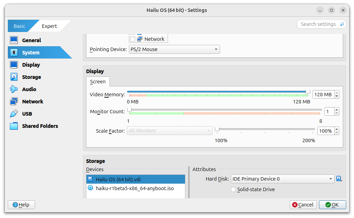Click the Network boot order icon
Viewport: 354px width, 218px height.
[x=140, y=39]
